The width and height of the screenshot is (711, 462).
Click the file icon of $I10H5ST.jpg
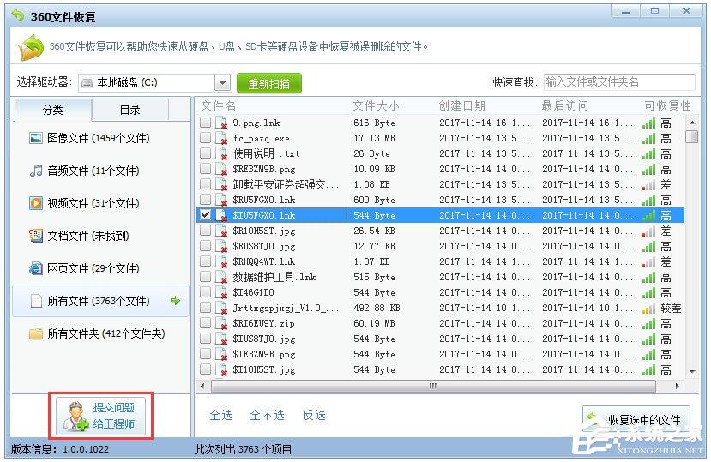(x=221, y=369)
